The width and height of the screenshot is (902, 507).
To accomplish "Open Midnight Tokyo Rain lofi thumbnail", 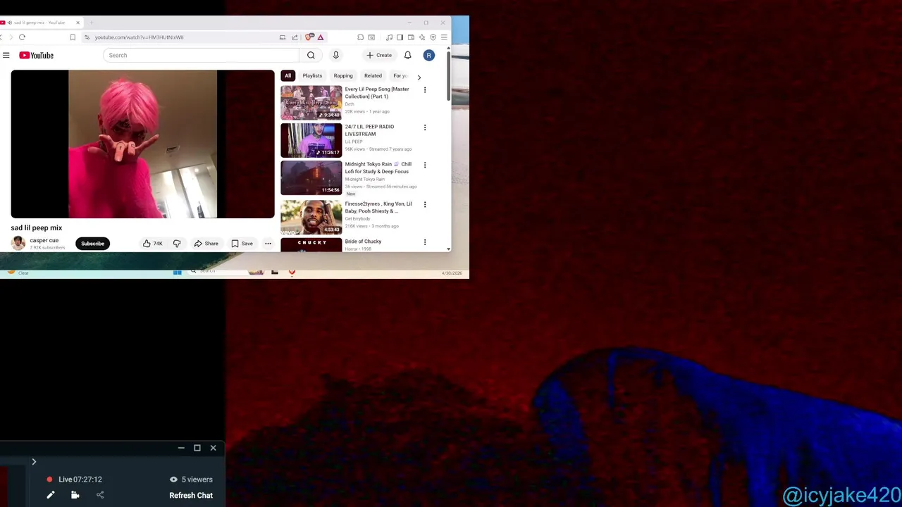I will point(311,177).
